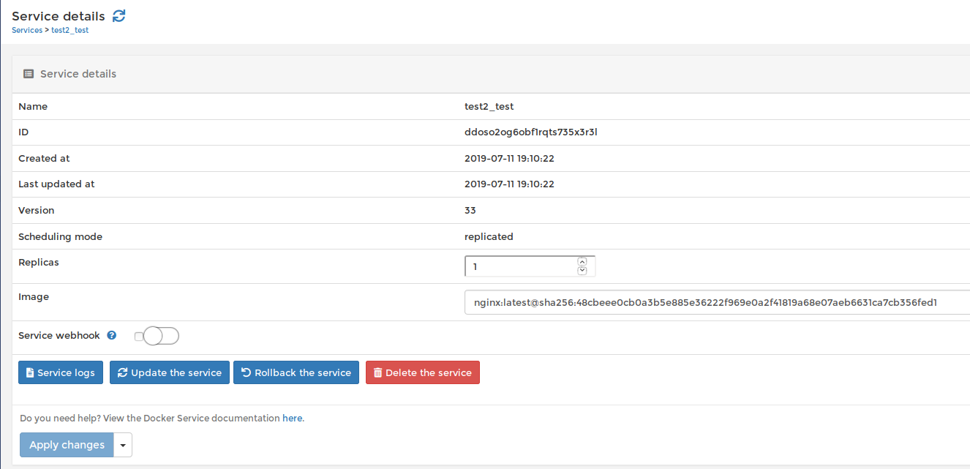Click the list icon beside the Service details header
This screenshot has height=469, width=970.
click(x=29, y=74)
